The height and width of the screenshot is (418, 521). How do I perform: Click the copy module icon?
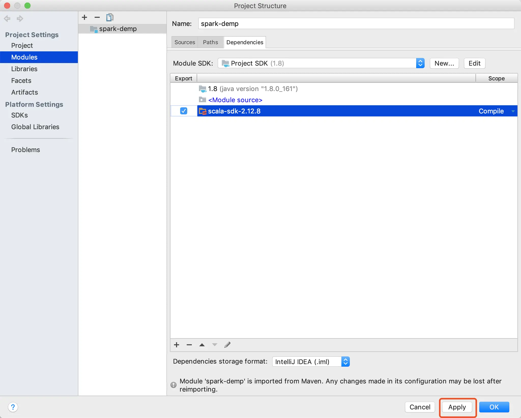coord(110,17)
